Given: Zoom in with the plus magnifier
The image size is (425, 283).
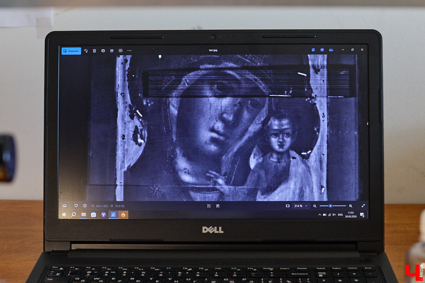Looking at the screenshot, I should (351, 206).
